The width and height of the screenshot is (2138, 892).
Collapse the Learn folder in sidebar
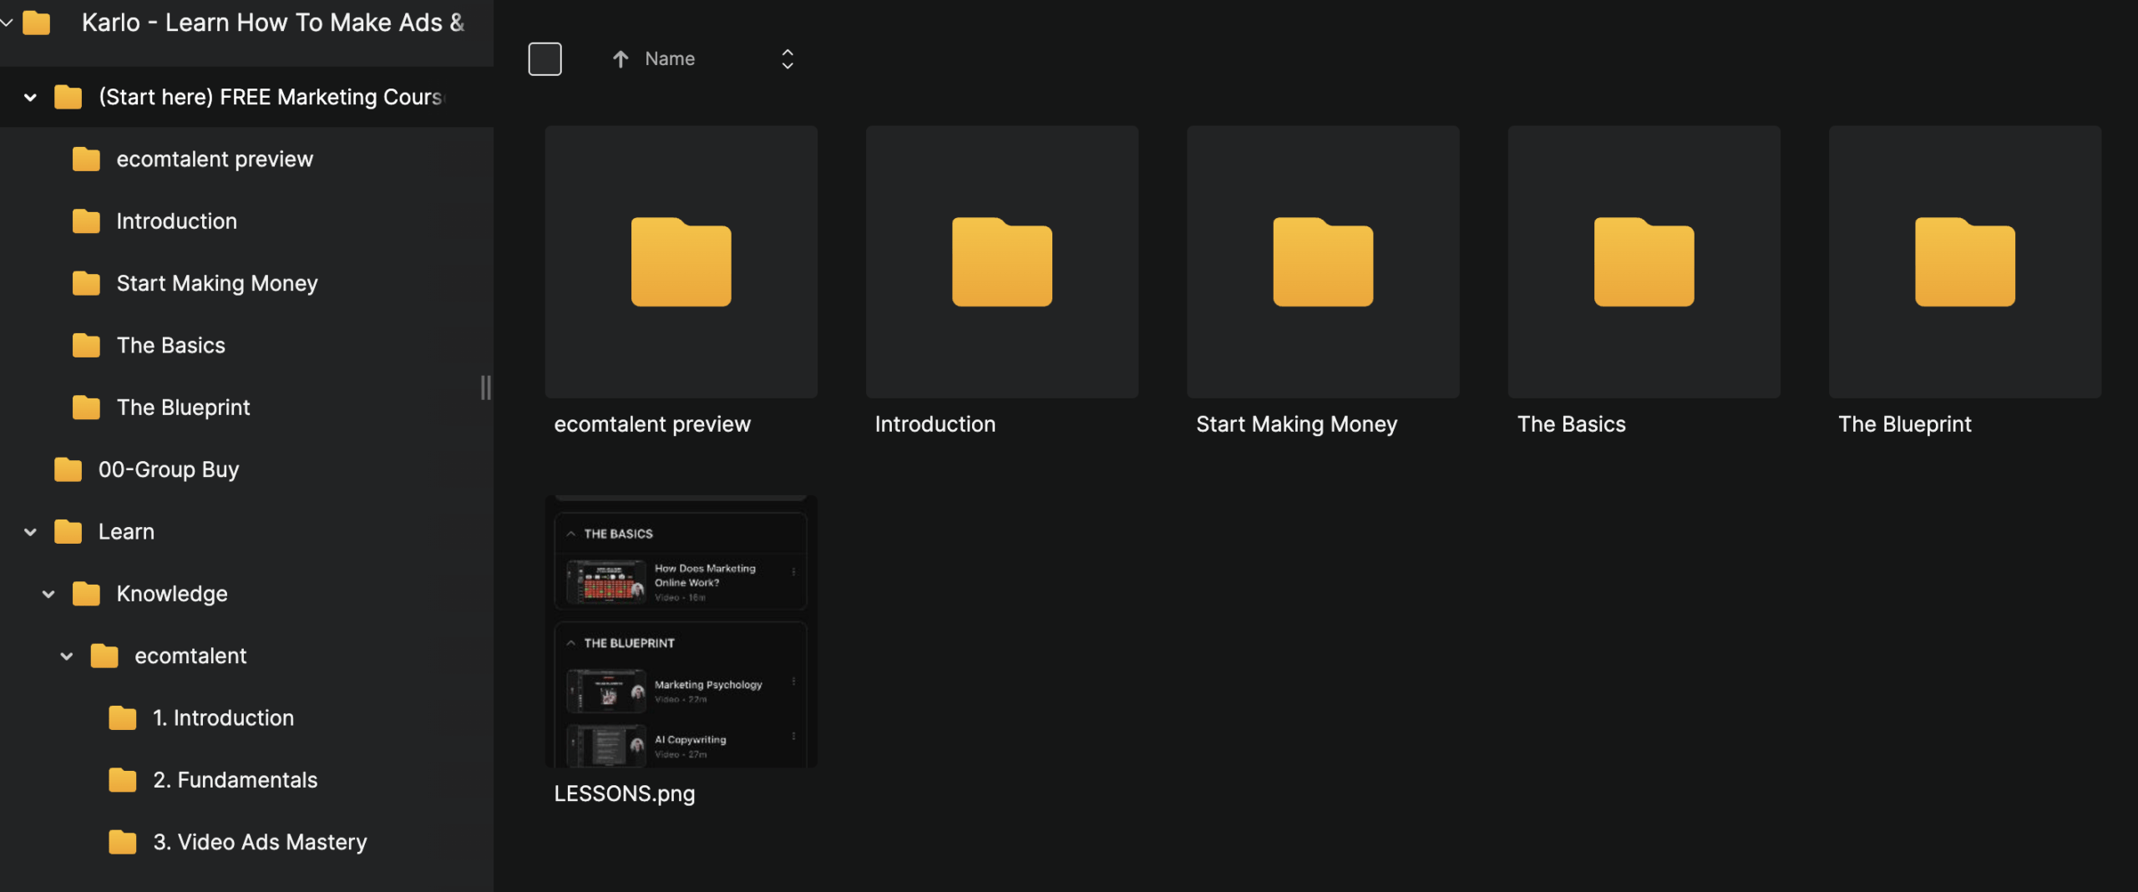coord(30,532)
